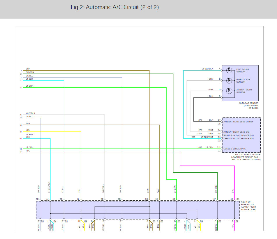Click BCM connector label 'C3'
277x239 pixels.
click(219, 140)
